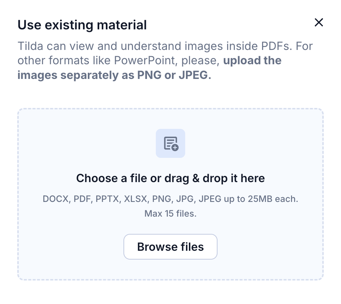Click the Use existing material heading
Screen dimensions: 341x304
82,25
